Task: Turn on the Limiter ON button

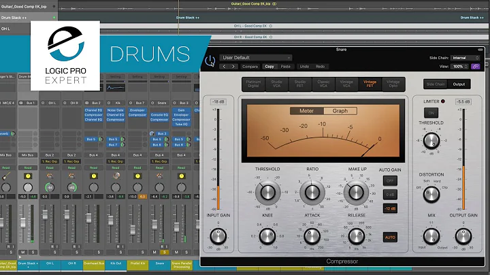Action: pos(431,113)
